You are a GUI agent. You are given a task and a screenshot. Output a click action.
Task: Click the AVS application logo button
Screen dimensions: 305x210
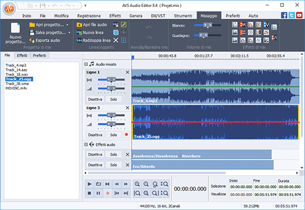pyautogui.click(x=9, y=9)
